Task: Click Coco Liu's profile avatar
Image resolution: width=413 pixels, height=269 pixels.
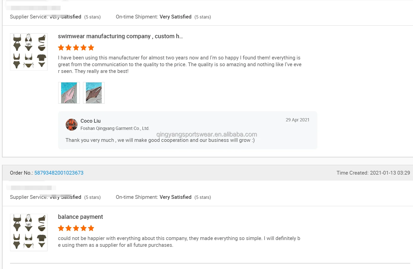Action: [x=72, y=124]
